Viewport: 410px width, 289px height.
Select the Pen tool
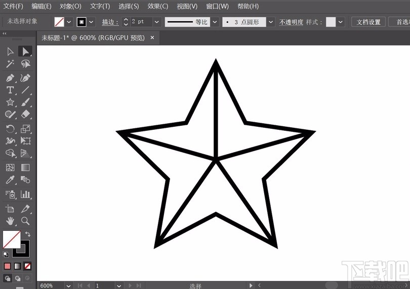tap(10, 78)
